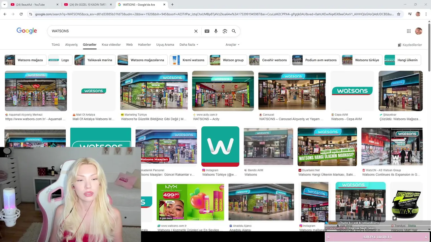Click the page vertical scrollbar
The width and height of the screenshot is (431, 242).
tap(429, 47)
